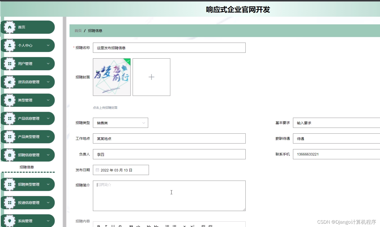380x227 pixels.
Task: Click the 首页 breadcrumb link
Action: coord(78,30)
